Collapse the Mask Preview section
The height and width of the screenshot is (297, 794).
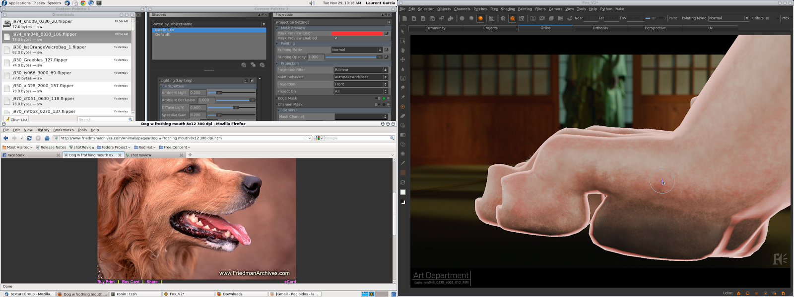pos(277,28)
